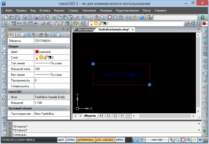
Task: Click the red color control in top-right toolbar
Action: click(x=205, y=24)
